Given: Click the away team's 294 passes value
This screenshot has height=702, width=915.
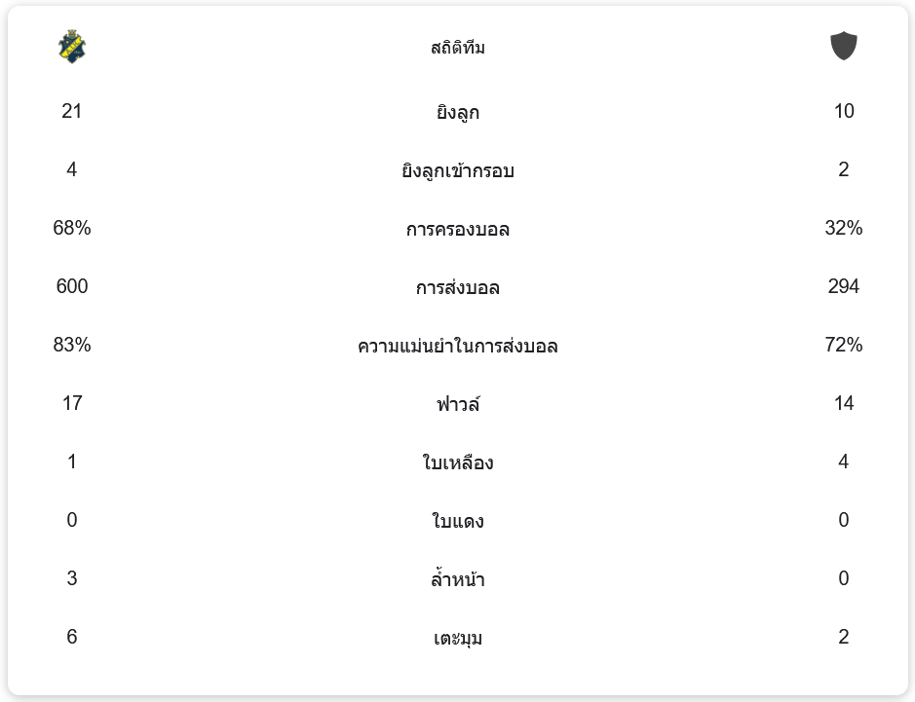Looking at the screenshot, I should coord(844,286).
